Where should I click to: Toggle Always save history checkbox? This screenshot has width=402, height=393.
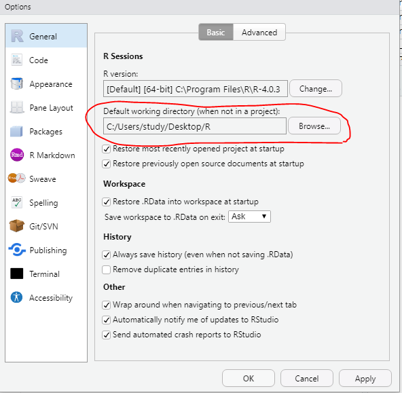[106, 255]
